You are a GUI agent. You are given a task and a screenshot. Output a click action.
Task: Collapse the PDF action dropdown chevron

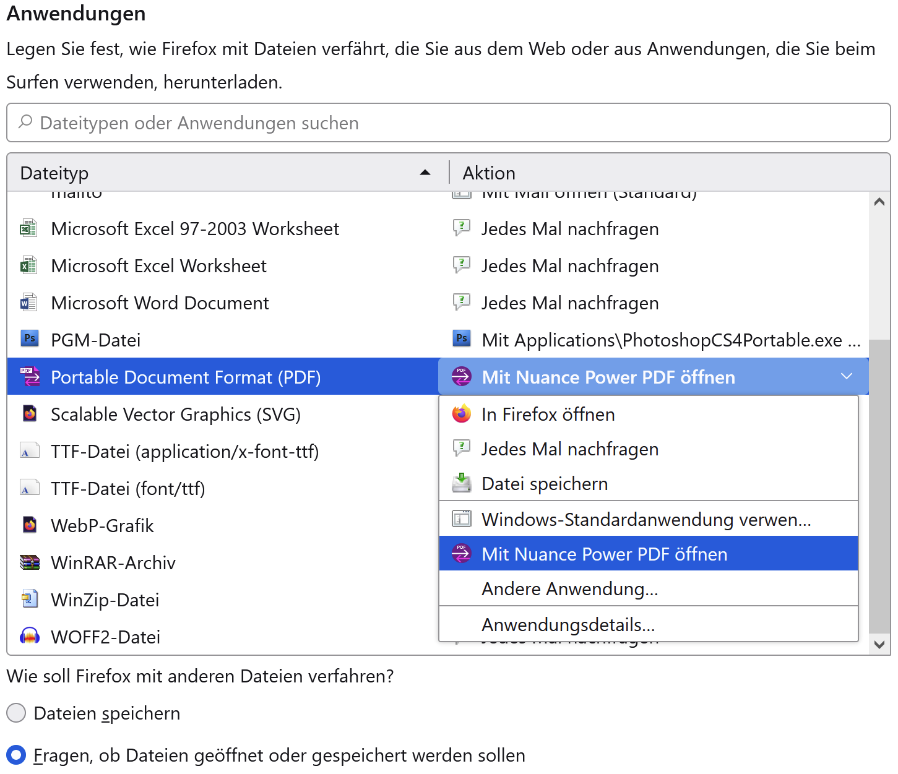coord(847,376)
